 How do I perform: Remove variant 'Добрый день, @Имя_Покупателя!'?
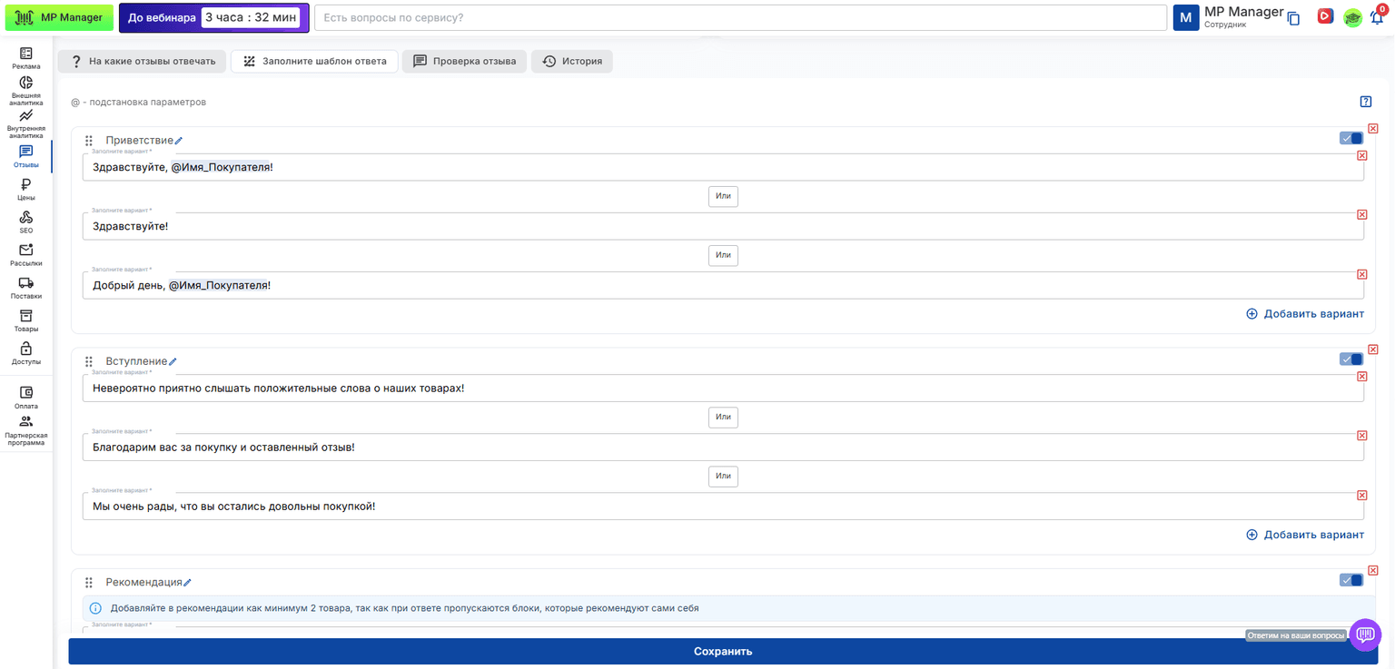tap(1362, 274)
